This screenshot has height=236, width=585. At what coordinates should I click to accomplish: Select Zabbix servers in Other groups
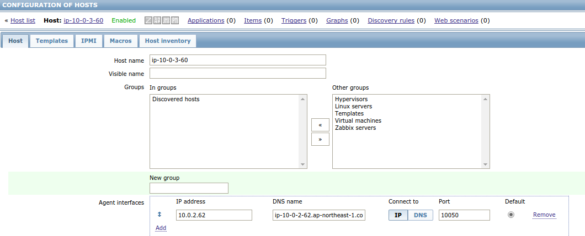(355, 128)
